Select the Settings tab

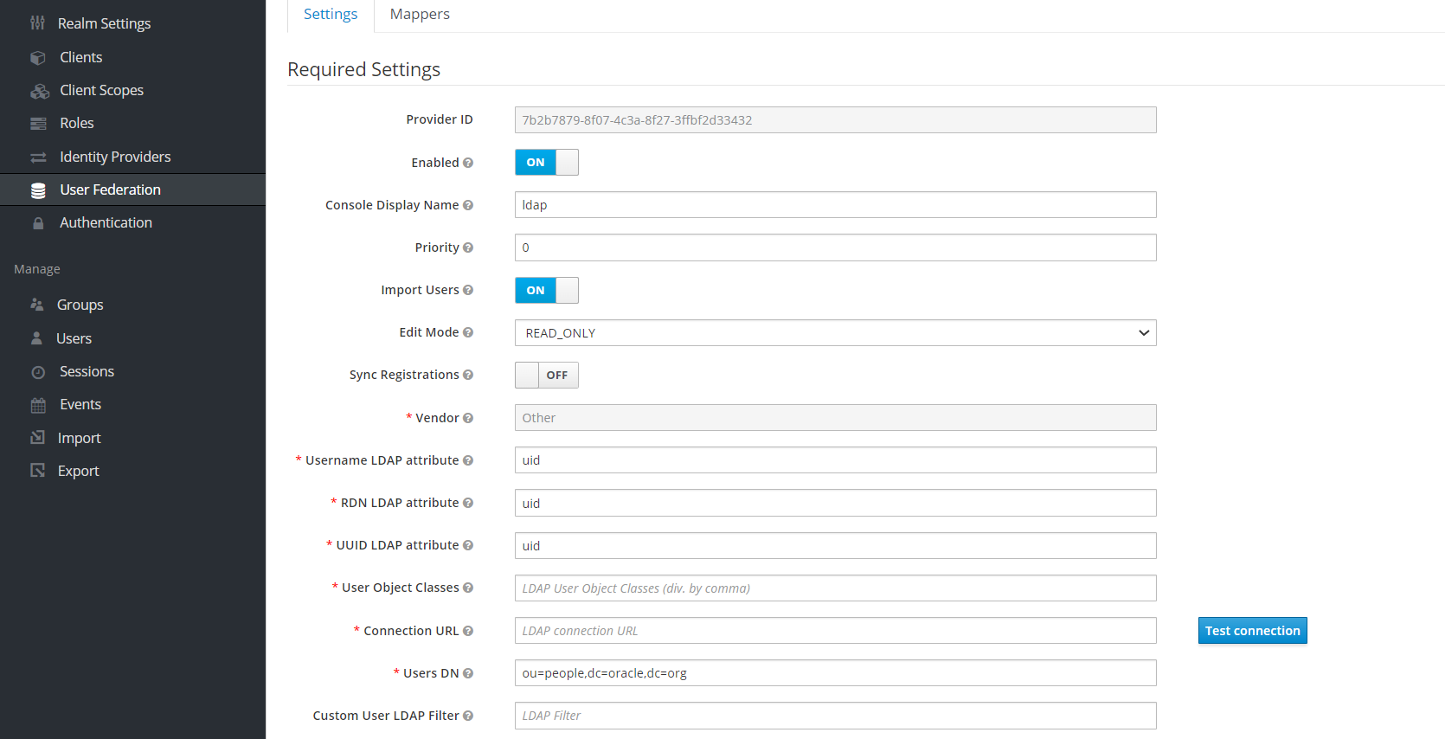click(x=331, y=15)
